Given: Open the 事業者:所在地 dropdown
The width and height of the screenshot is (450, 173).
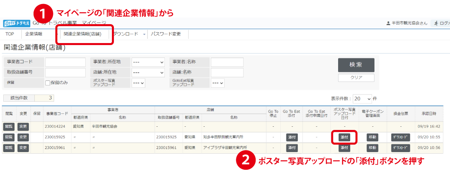Looking at the screenshot, I should click(x=148, y=62).
